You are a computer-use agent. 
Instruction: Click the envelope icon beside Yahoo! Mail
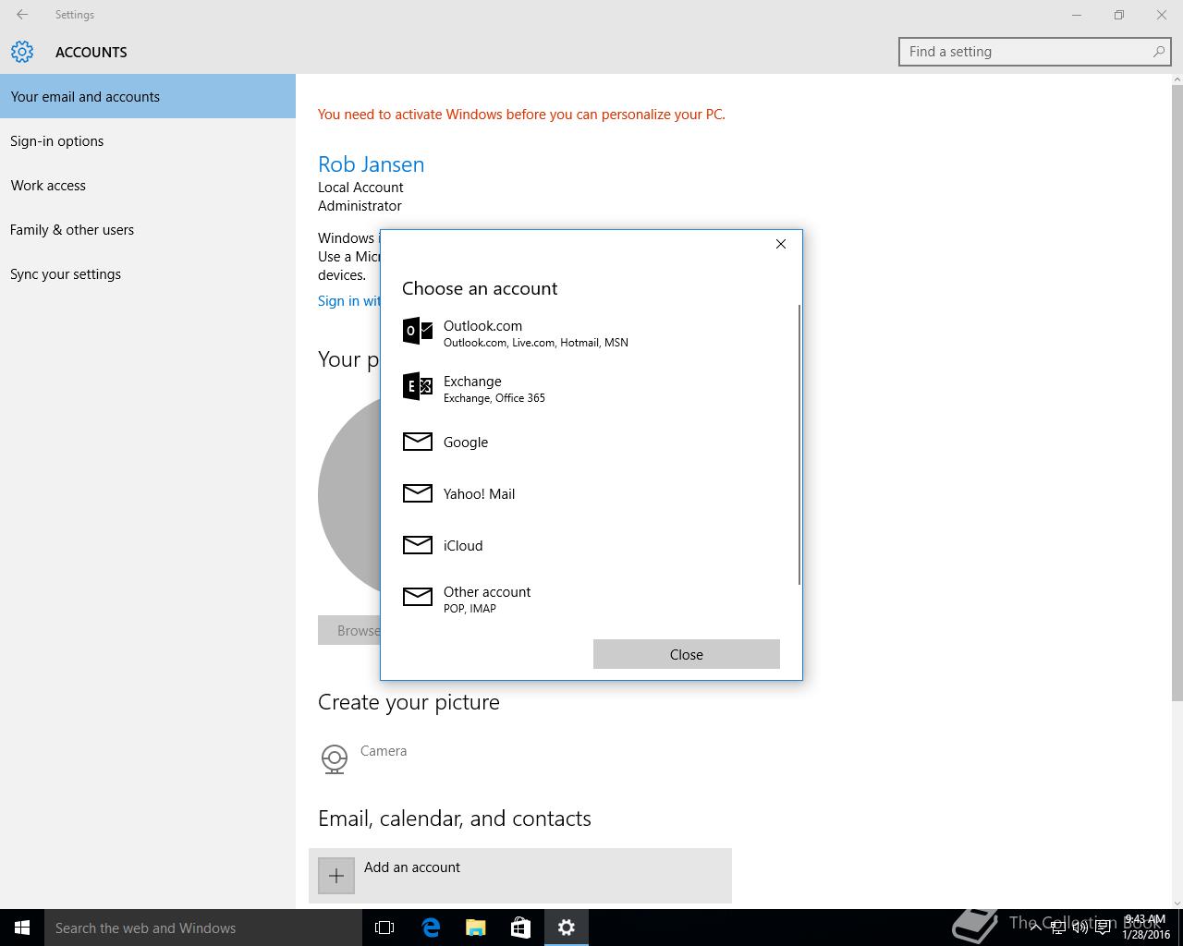tap(418, 493)
